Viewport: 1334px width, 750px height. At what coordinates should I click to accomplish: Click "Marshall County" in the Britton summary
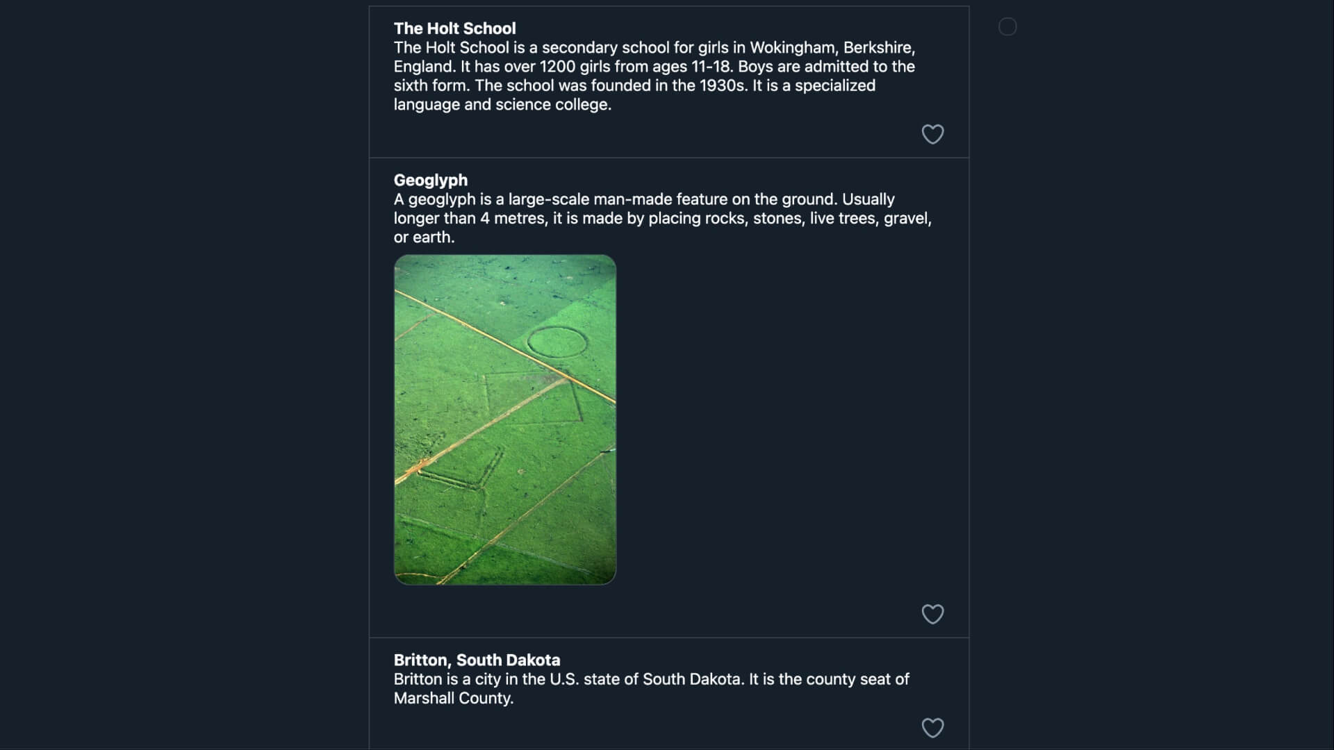pyautogui.click(x=452, y=698)
